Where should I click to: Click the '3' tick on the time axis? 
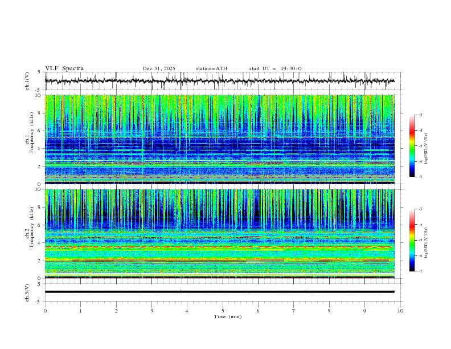(x=151, y=311)
